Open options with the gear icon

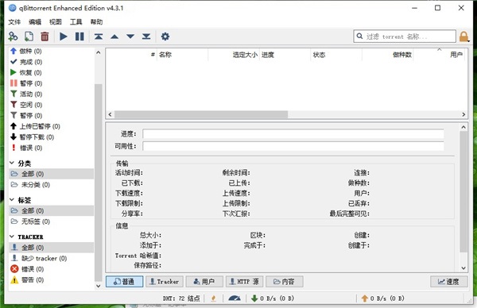pos(165,37)
